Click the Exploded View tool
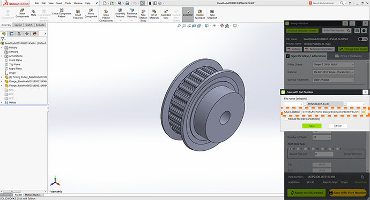Image resolution: width=370 pixels, height=200 pixels. (x=166, y=14)
